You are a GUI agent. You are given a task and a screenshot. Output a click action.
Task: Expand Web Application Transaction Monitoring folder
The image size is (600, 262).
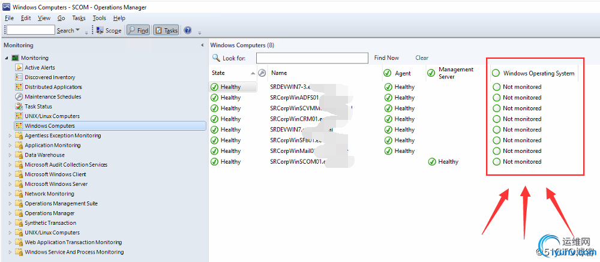tap(10, 242)
